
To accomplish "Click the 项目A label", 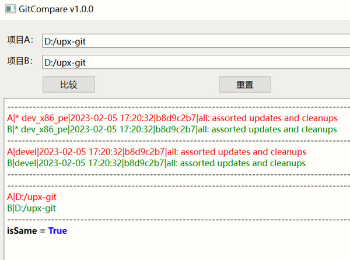I will coord(20,40).
